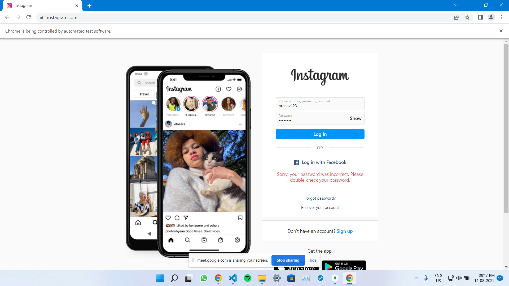Expand hidden system tray icons
The image size is (509, 286).
point(416,278)
